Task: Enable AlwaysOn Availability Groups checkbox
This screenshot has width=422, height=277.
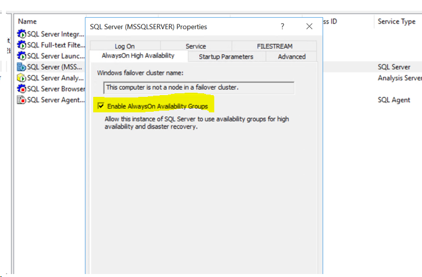Action: click(100, 106)
